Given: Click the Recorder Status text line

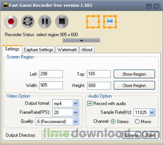Looking at the screenshot, I should click(x=41, y=35).
